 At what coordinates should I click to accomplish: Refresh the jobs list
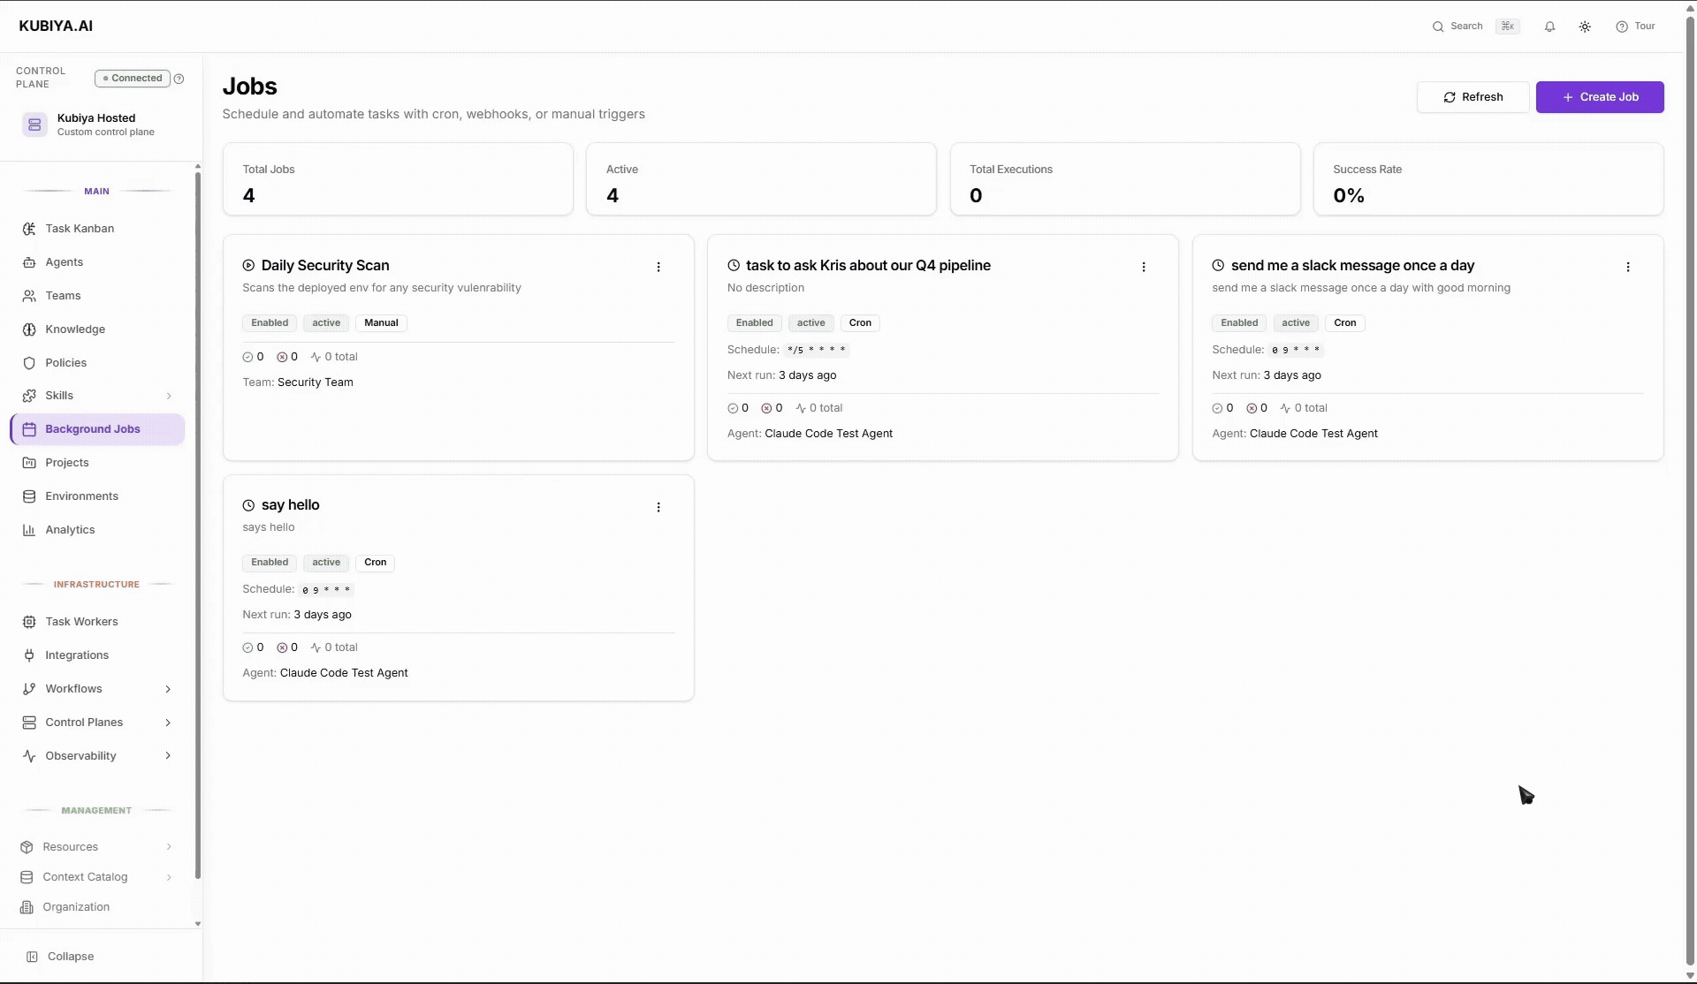click(1473, 96)
